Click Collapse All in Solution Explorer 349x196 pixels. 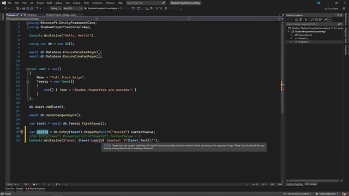point(316,20)
